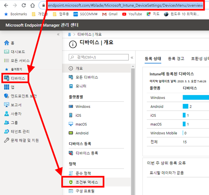Open 엔드포인트 보안 shield item
Screen dimensions: 209x195
[20, 96]
